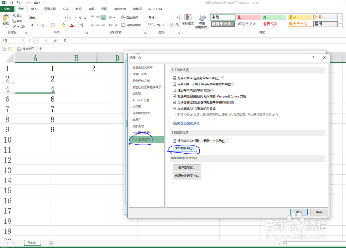Expand Font group dialog launcher
The height and width of the screenshot is (248, 346).
pos(87,33)
